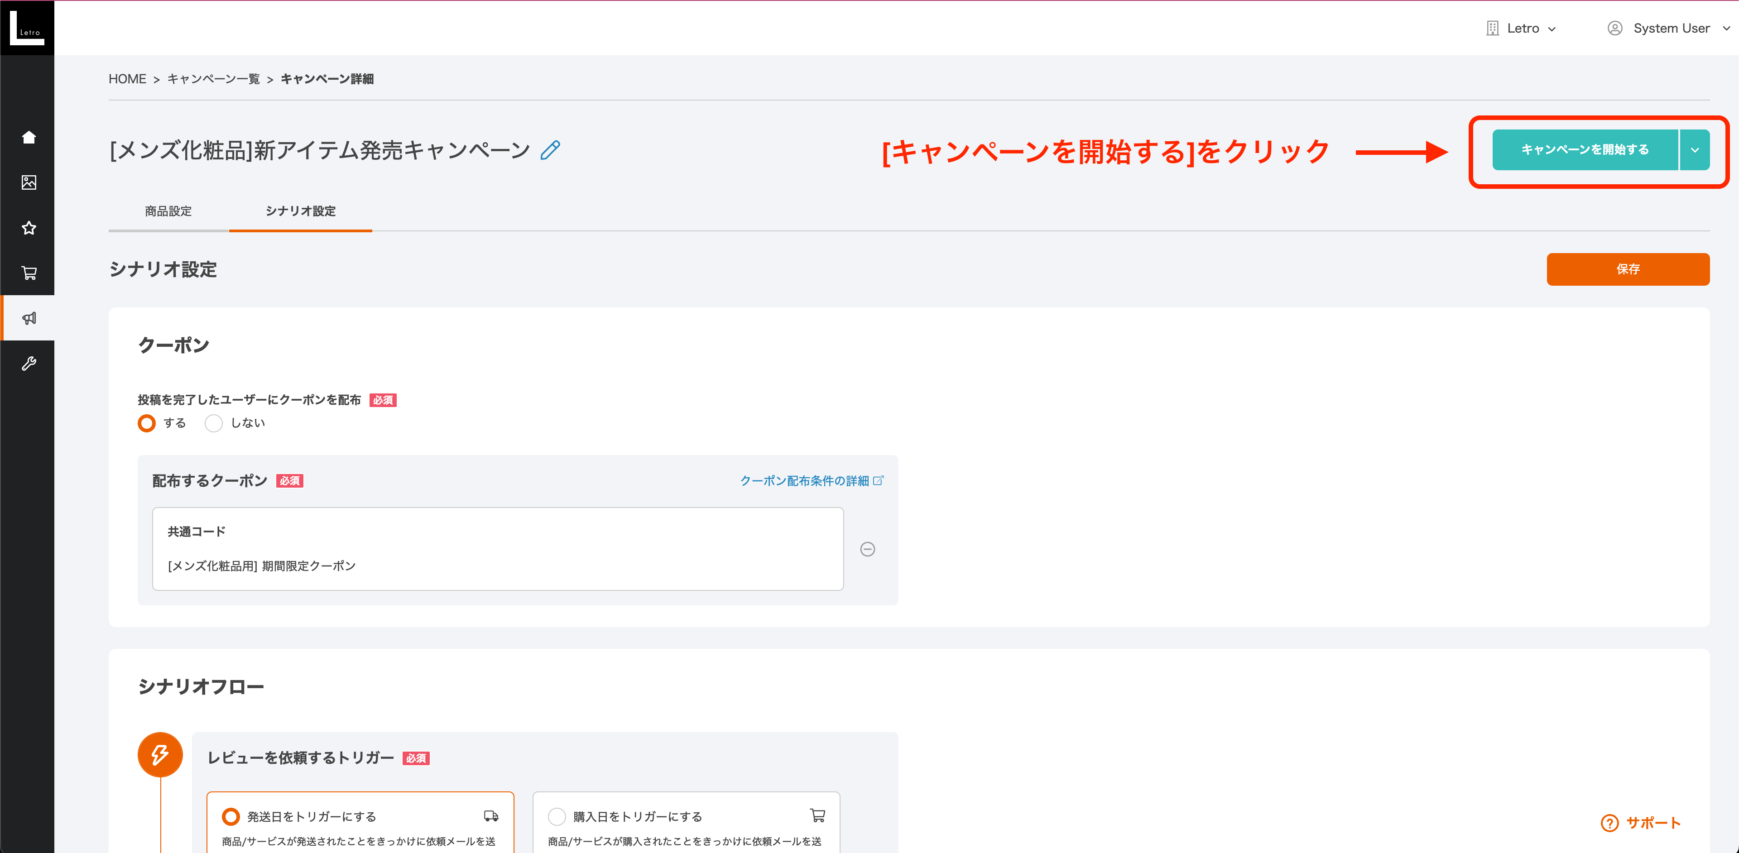Open クーポン配布条件の詳細 link
Image resolution: width=1739 pixels, height=853 pixels.
coord(807,480)
